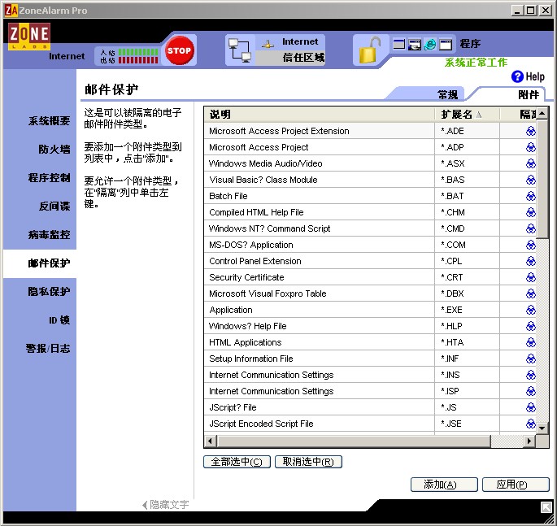
Task: Click the second program icon next to 程序
Action: click(x=415, y=44)
